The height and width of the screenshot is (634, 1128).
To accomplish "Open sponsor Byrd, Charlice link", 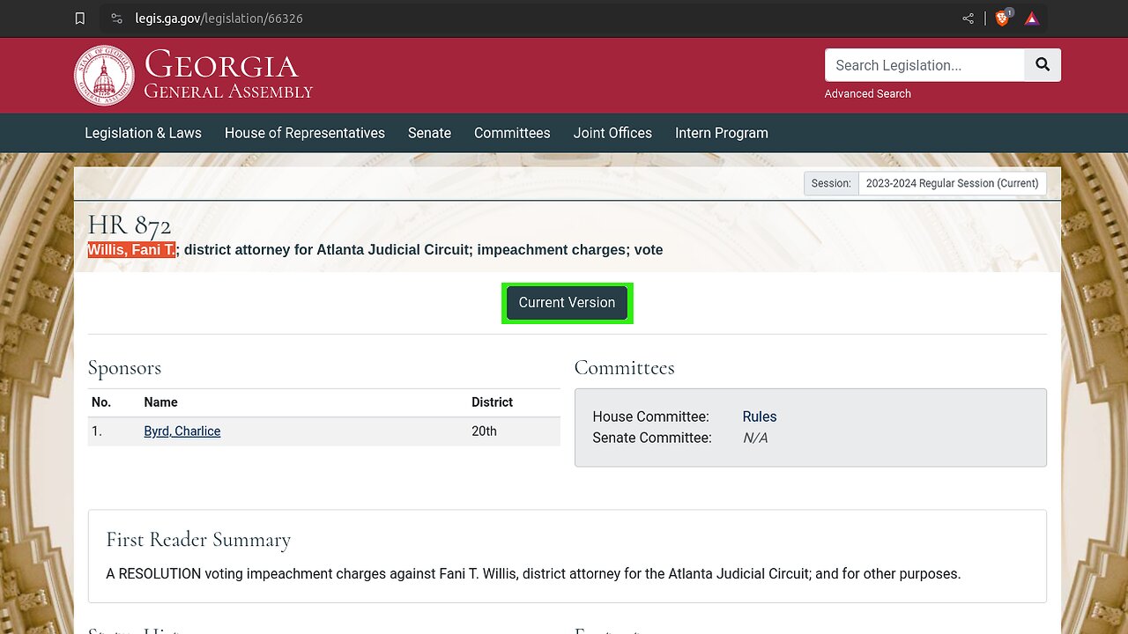I will pyautogui.click(x=182, y=431).
